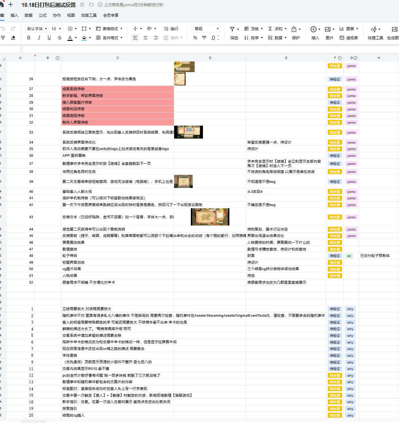Click the protect lock icon
Image resolution: width=399 pixels, height=423 pixels.
coord(294,29)
